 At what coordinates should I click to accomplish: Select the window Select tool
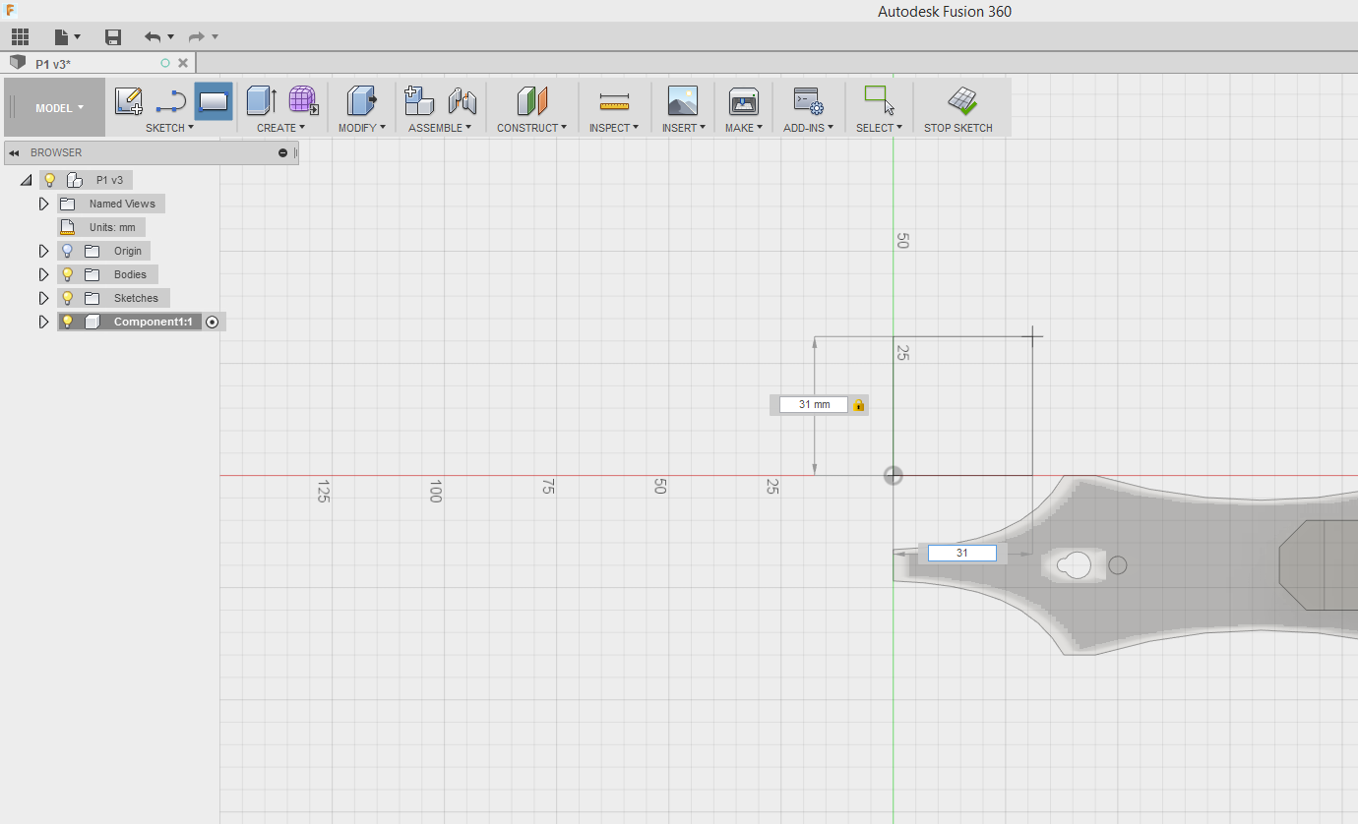tap(879, 100)
